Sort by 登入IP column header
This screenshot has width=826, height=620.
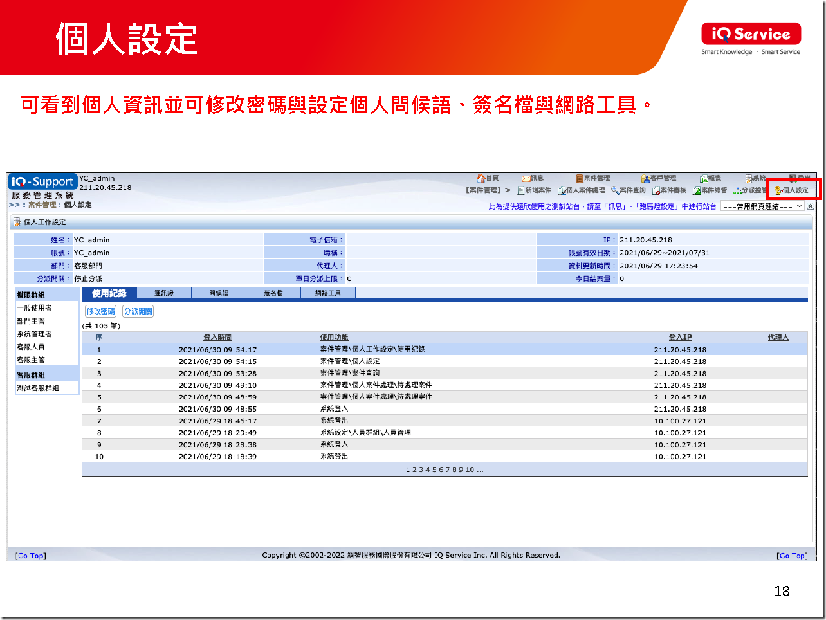point(680,338)
